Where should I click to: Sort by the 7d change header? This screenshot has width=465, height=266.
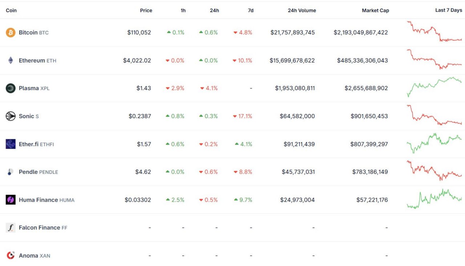pos(251,11)
